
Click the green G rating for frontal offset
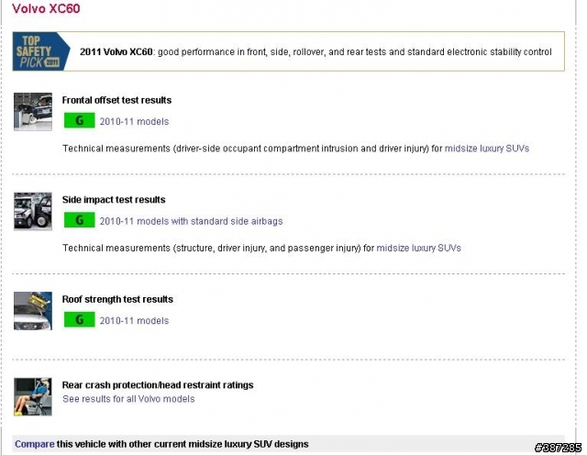pos(80,120)
